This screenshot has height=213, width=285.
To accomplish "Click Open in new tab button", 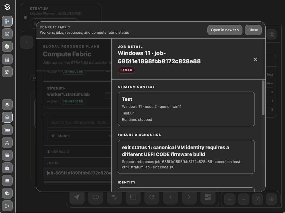I will (x=225, y=30).
